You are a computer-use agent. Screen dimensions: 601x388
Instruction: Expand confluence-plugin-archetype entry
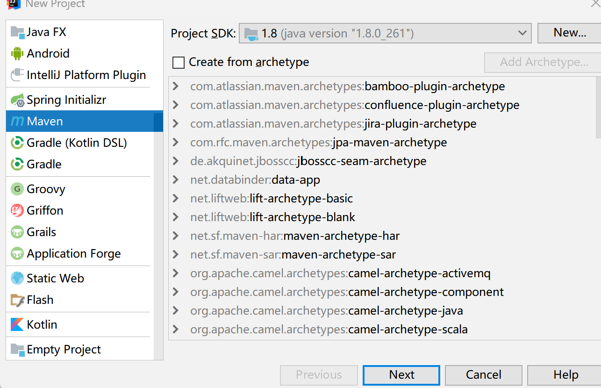tap(176, 105)
